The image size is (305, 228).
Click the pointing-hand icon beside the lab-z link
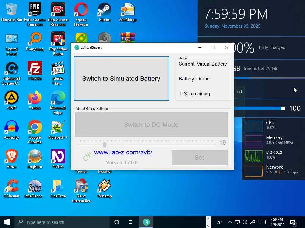click(87, 156)
